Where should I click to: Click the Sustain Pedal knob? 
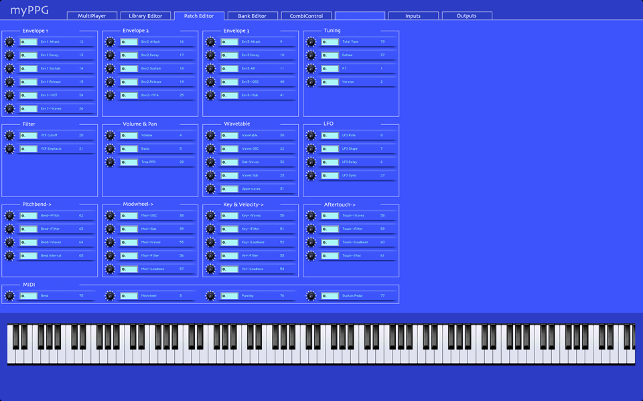[311, 296]
